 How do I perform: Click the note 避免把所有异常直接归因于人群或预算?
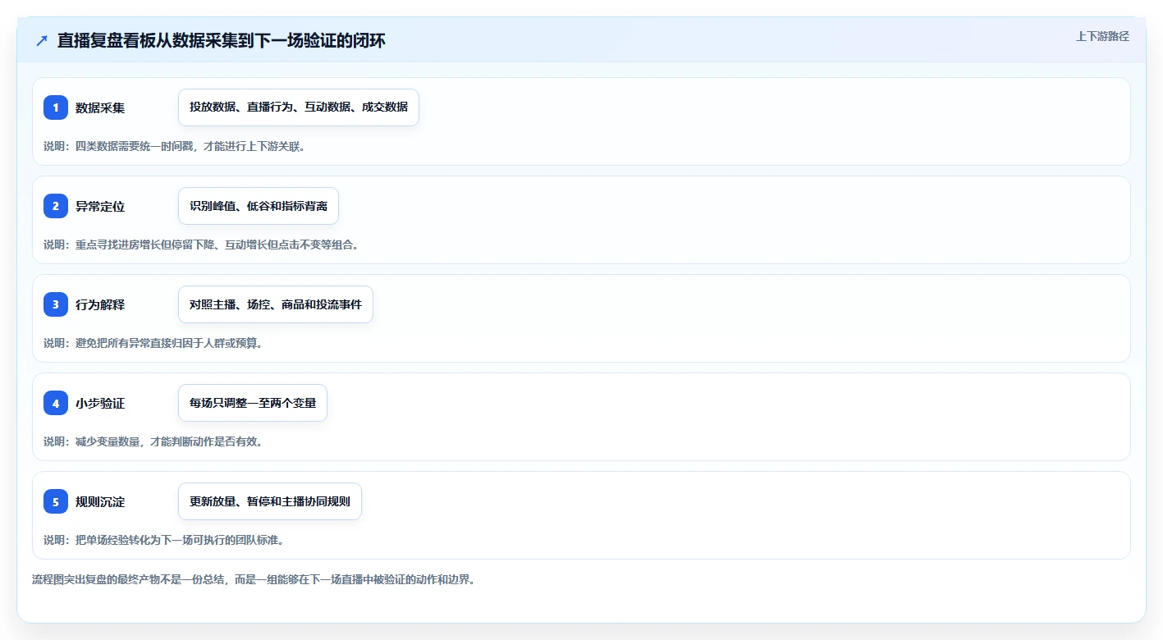tap(153, 343)
